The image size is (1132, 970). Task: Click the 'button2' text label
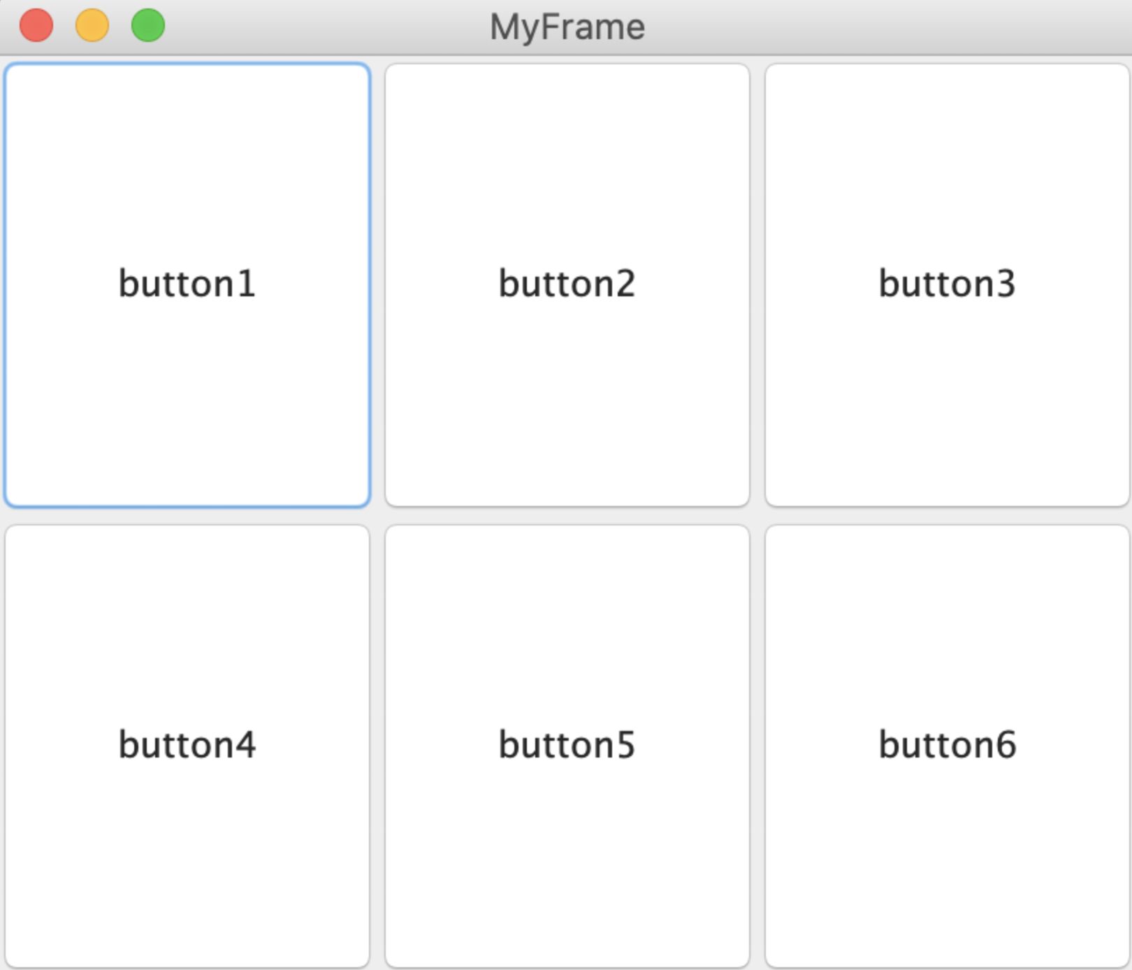point(567,284)
